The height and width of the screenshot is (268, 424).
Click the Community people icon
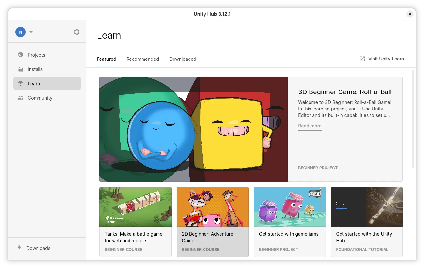[x=21, y=98]
